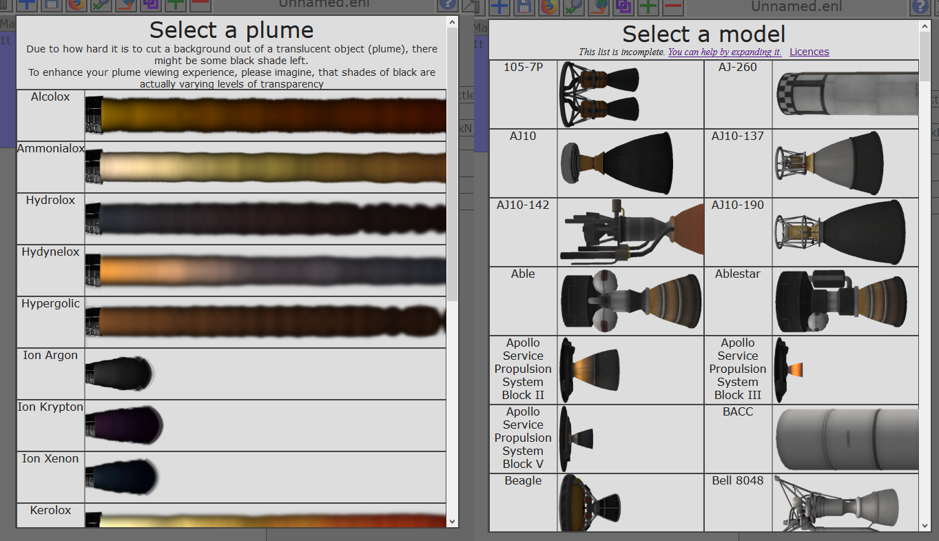Click help question icon behind model dialog

(920, 8)
